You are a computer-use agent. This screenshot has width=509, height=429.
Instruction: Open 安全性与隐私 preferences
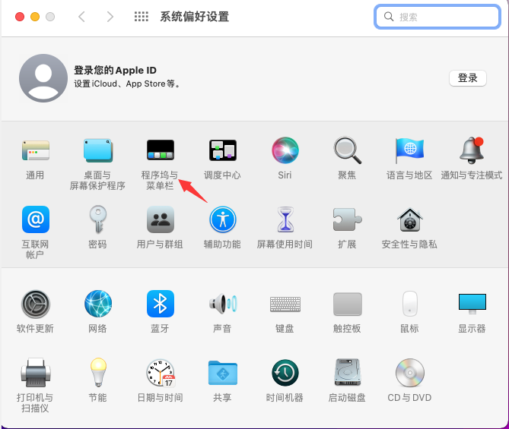pos(409,219)
